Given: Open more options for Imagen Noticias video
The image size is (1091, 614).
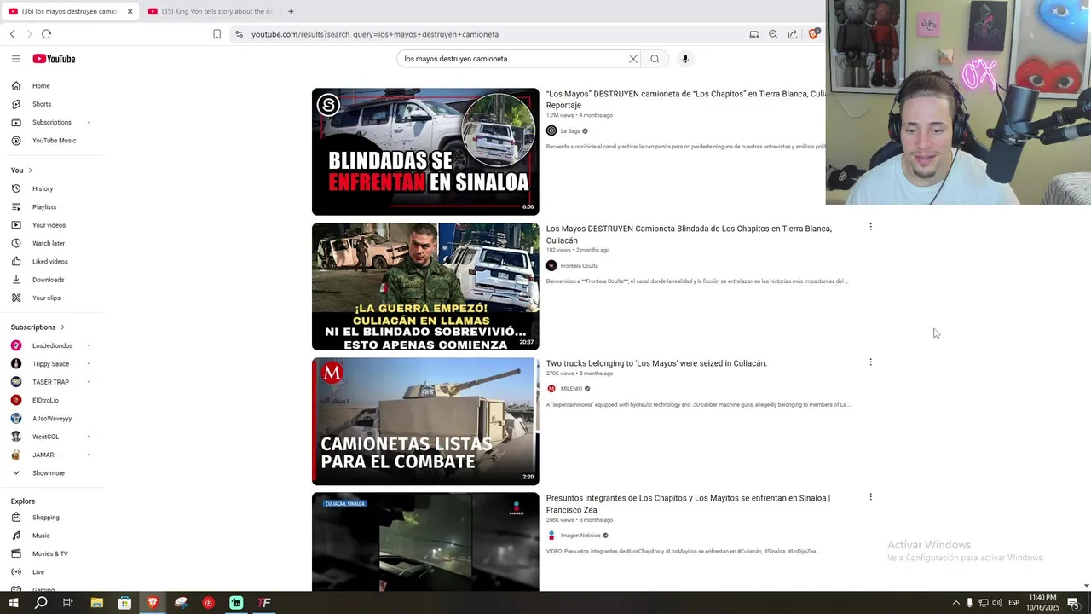Looking at the screenshot, I should coord(870,496).
